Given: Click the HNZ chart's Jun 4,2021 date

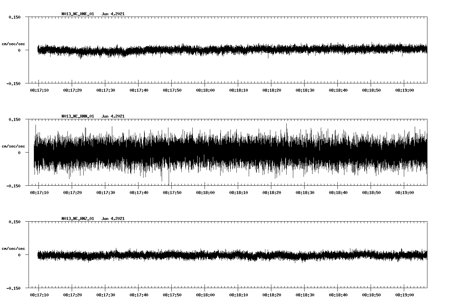Looking at the screenshot, I should [113, 219].
